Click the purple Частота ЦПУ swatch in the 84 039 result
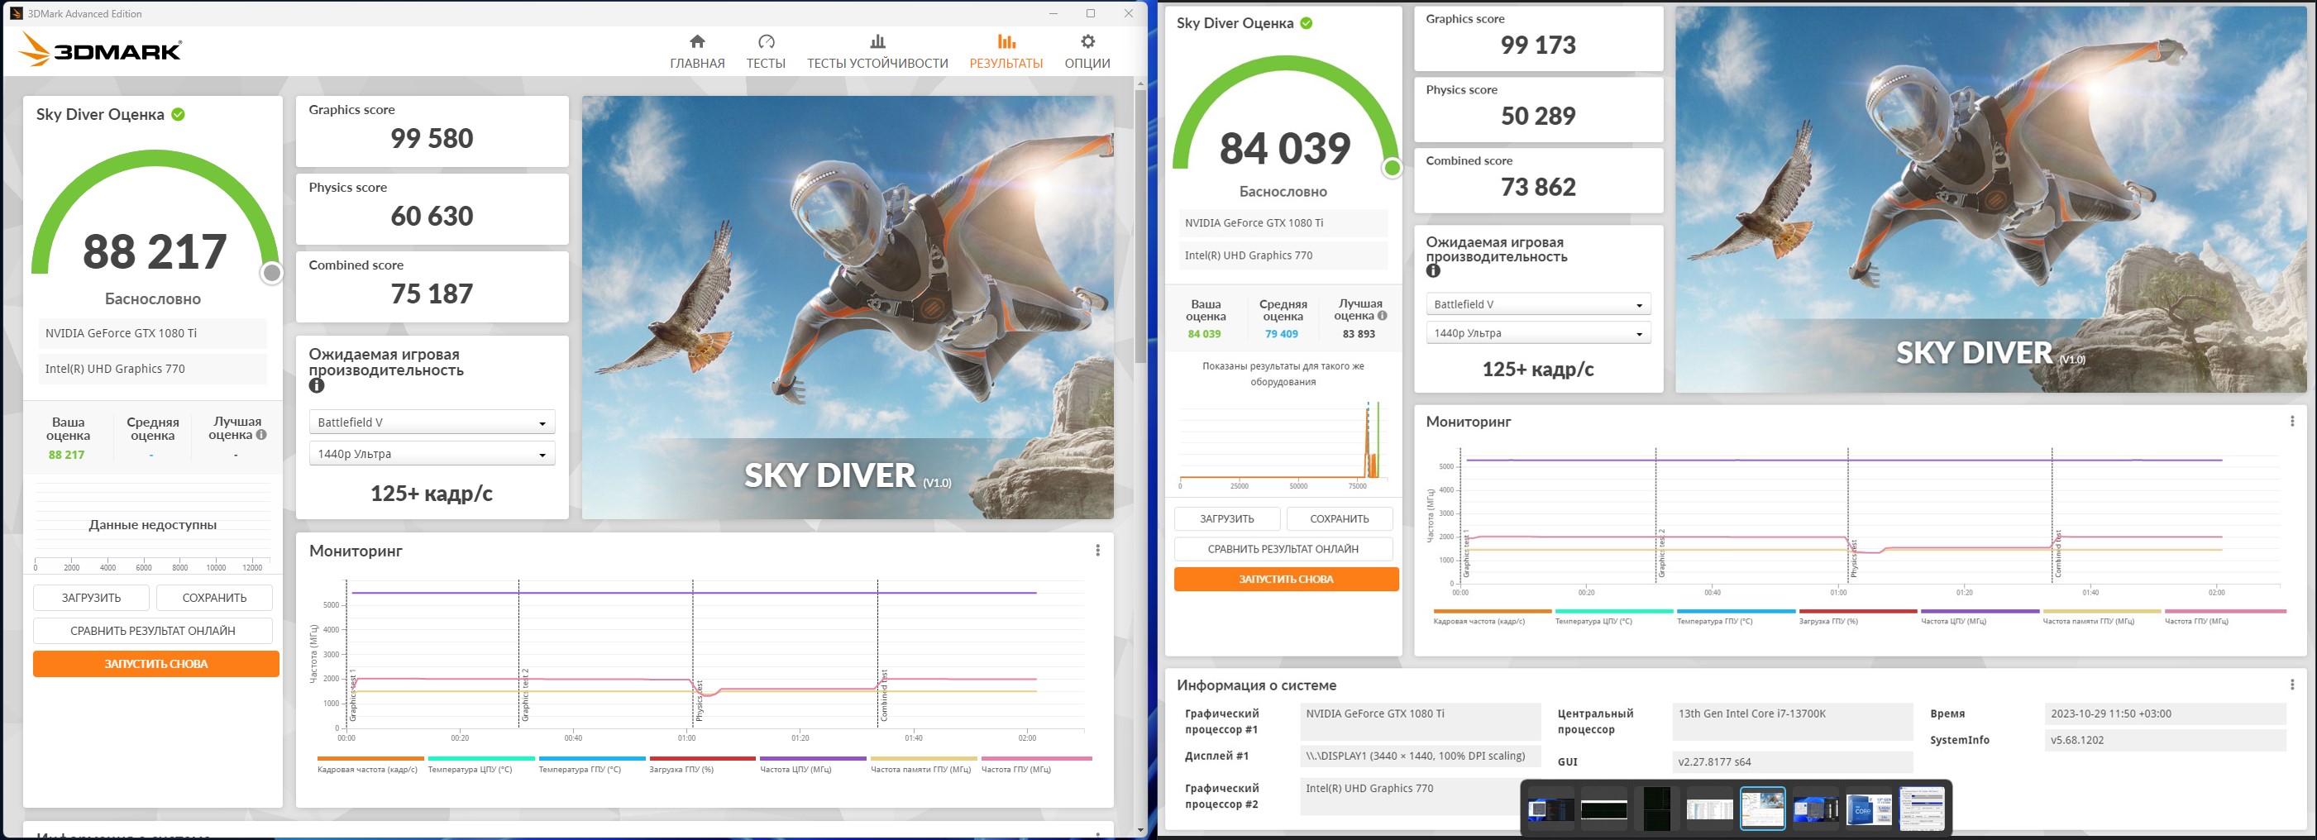This screenshot has width=2317, height=840. click(1980, 612)
